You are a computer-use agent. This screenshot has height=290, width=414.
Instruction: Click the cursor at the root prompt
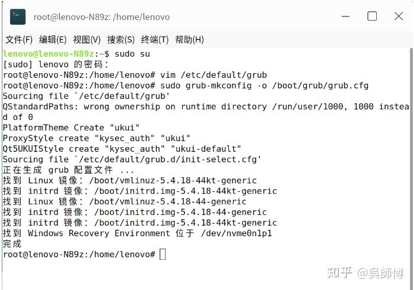click(163, 255)
